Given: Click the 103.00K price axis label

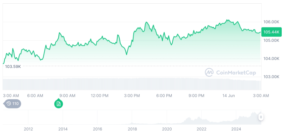Looking at the screenshot, I should [x=271, y=77].
